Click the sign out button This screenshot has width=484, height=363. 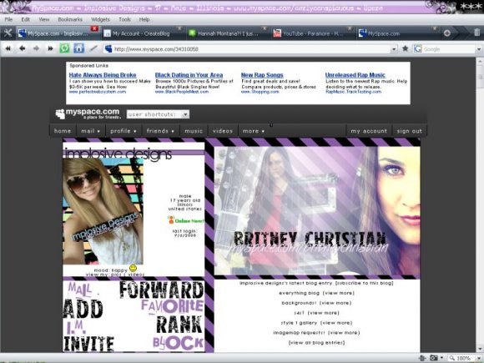[409, 131]
